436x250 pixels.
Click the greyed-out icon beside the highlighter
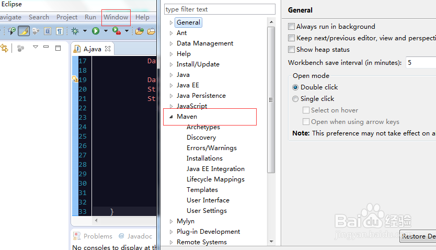36,31
